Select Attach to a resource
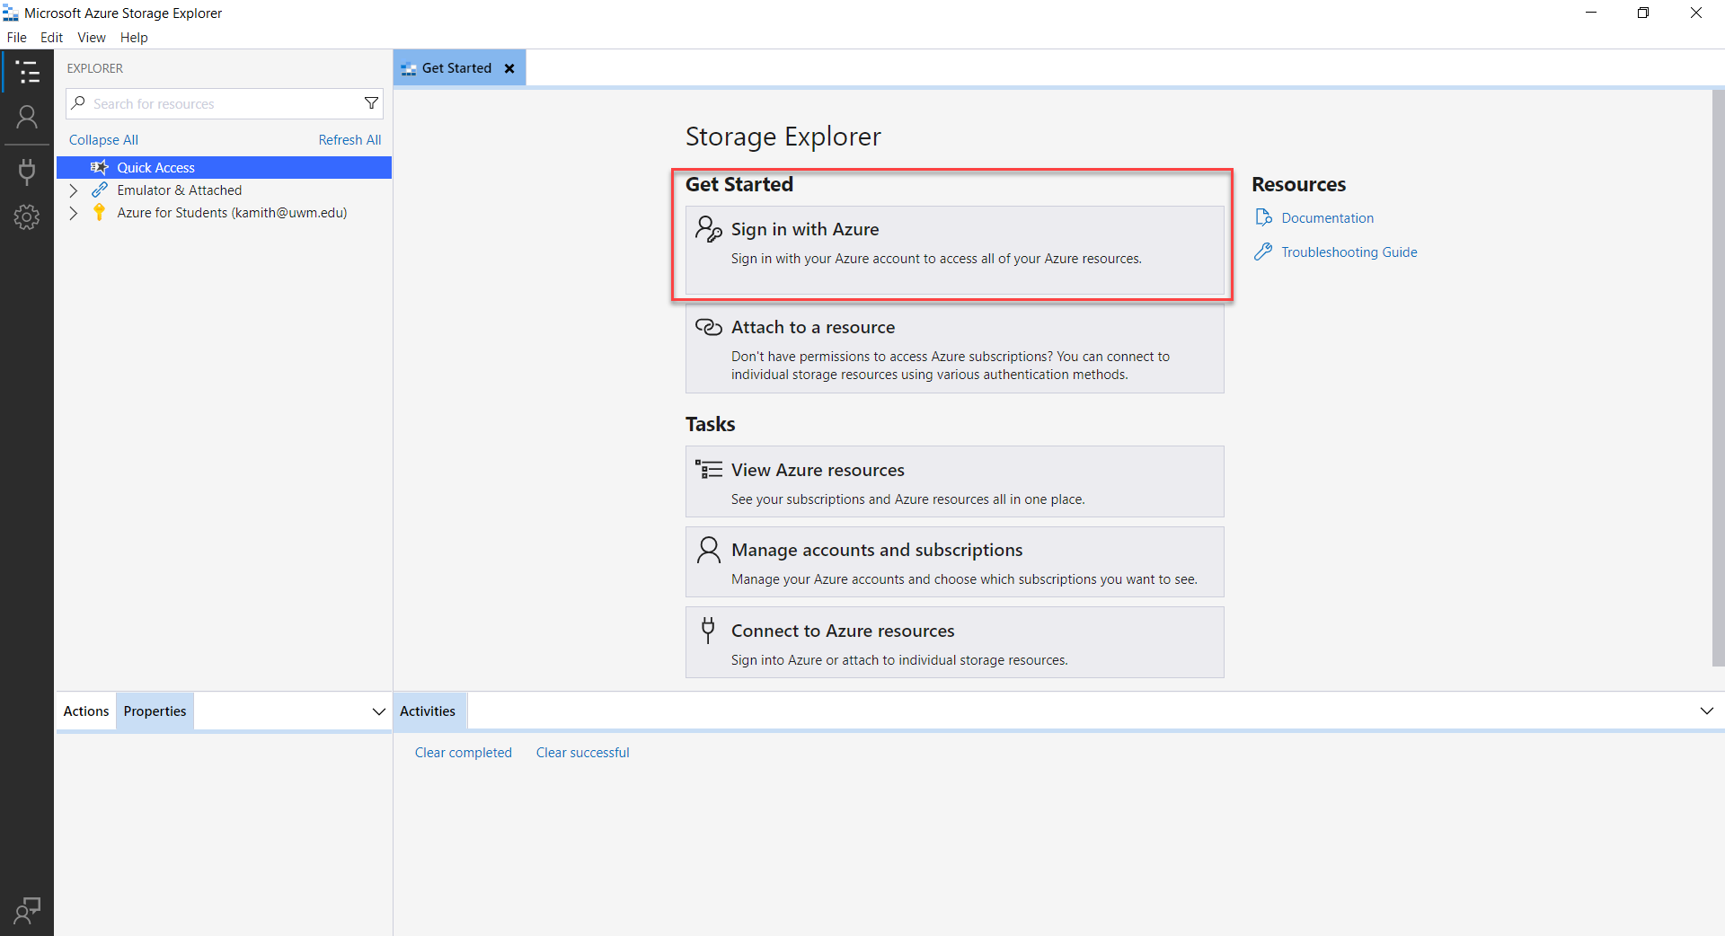The width and height of the screenshot is (1725, 936). (953, 349)
